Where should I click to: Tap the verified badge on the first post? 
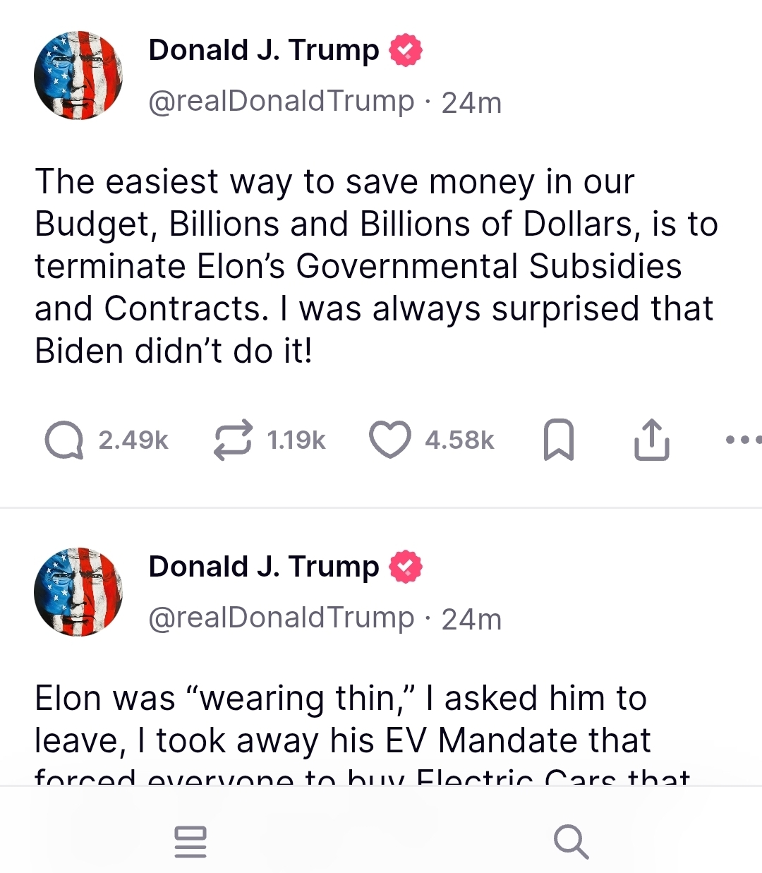click(x=406, y=51)
